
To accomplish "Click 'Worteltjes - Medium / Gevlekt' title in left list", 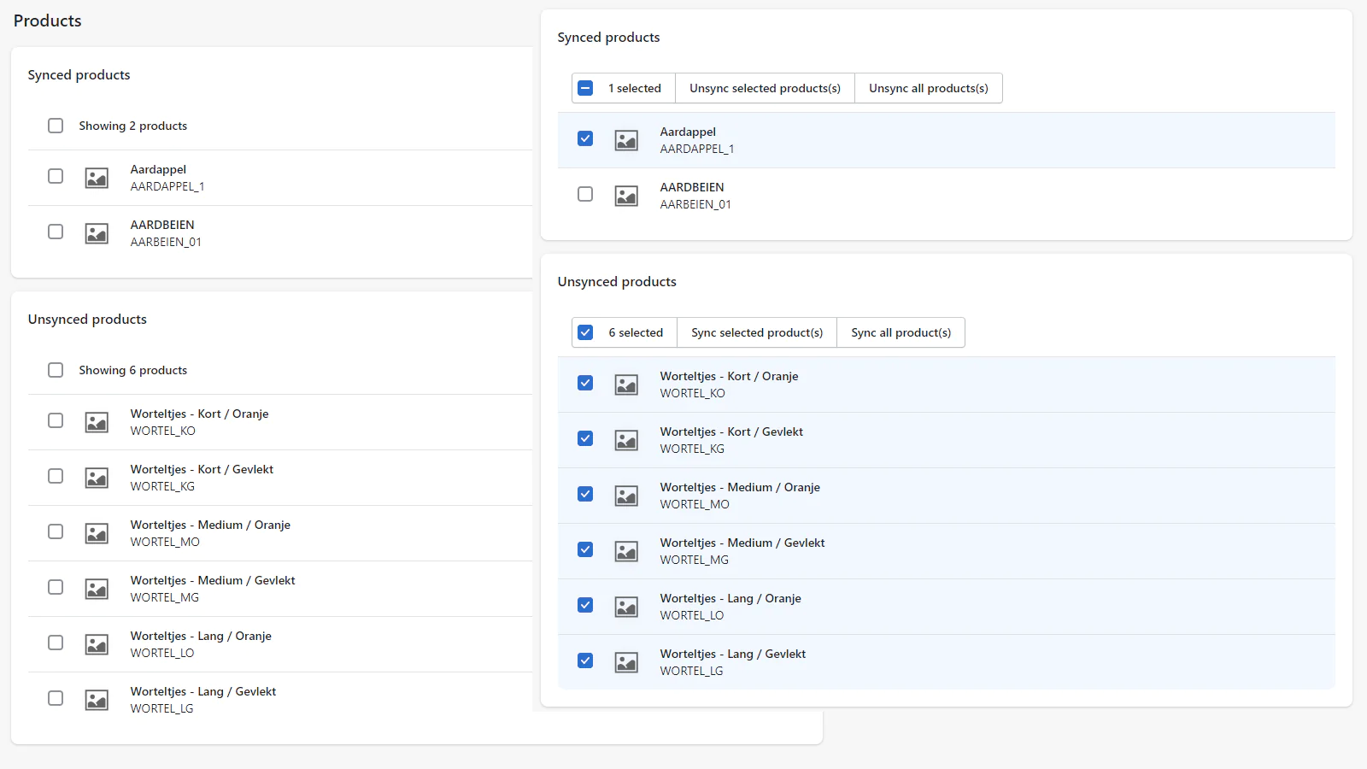I will [x=213, y=580].
